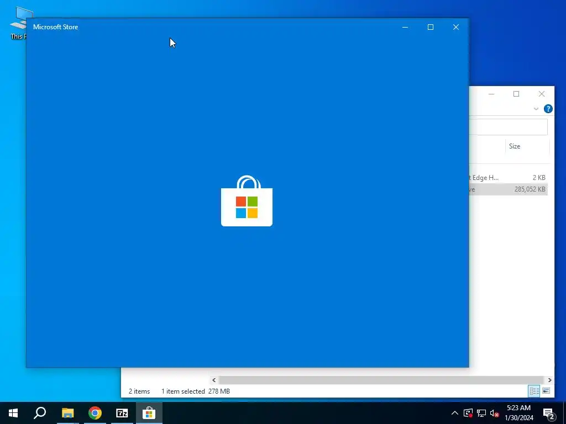Maximize the File Explorer window
The height and width of the screenshot is (424, 566).
click(516, 94)
